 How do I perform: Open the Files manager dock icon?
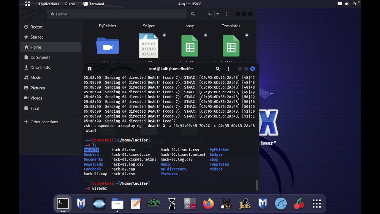tap(117, 204)
